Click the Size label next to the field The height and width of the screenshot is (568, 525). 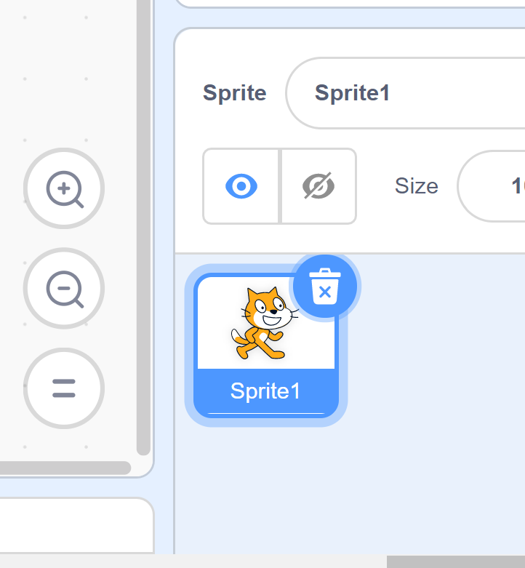tap(417, 186)
